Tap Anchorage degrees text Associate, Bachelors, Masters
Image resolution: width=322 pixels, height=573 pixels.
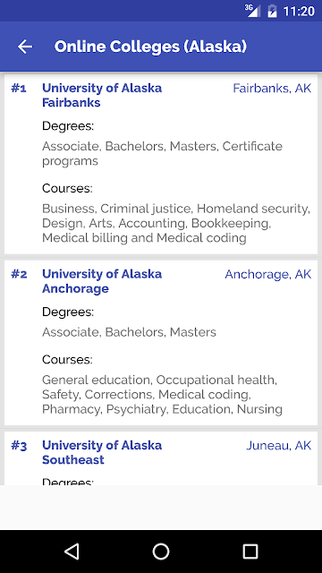click(x=129, y=332)
